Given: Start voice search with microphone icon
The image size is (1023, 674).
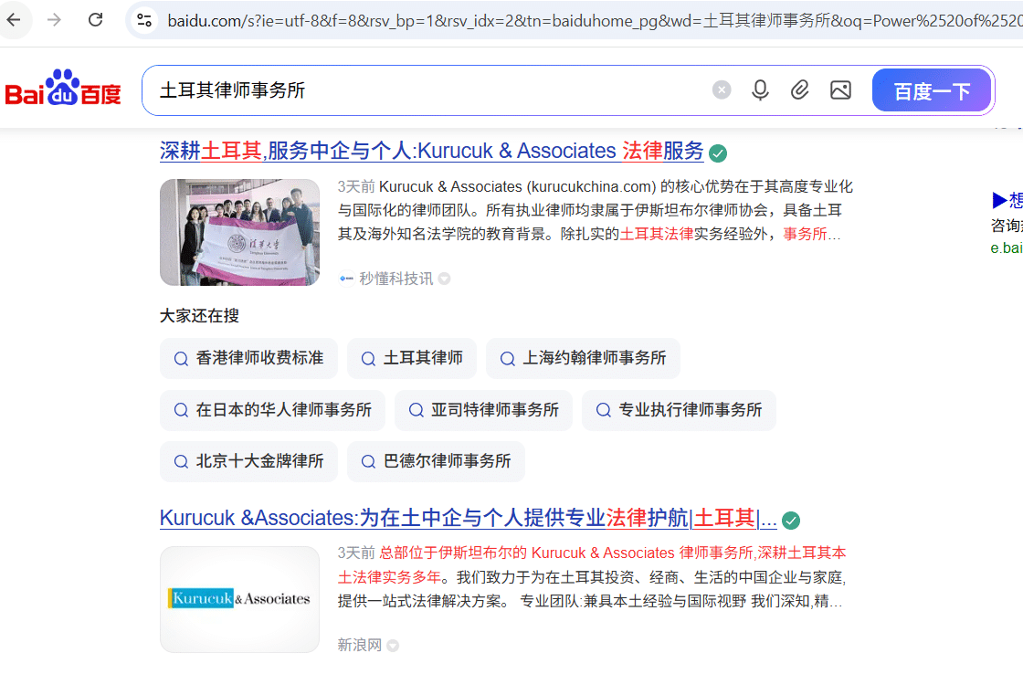Looking at the screenshot, I should [760, 90].
